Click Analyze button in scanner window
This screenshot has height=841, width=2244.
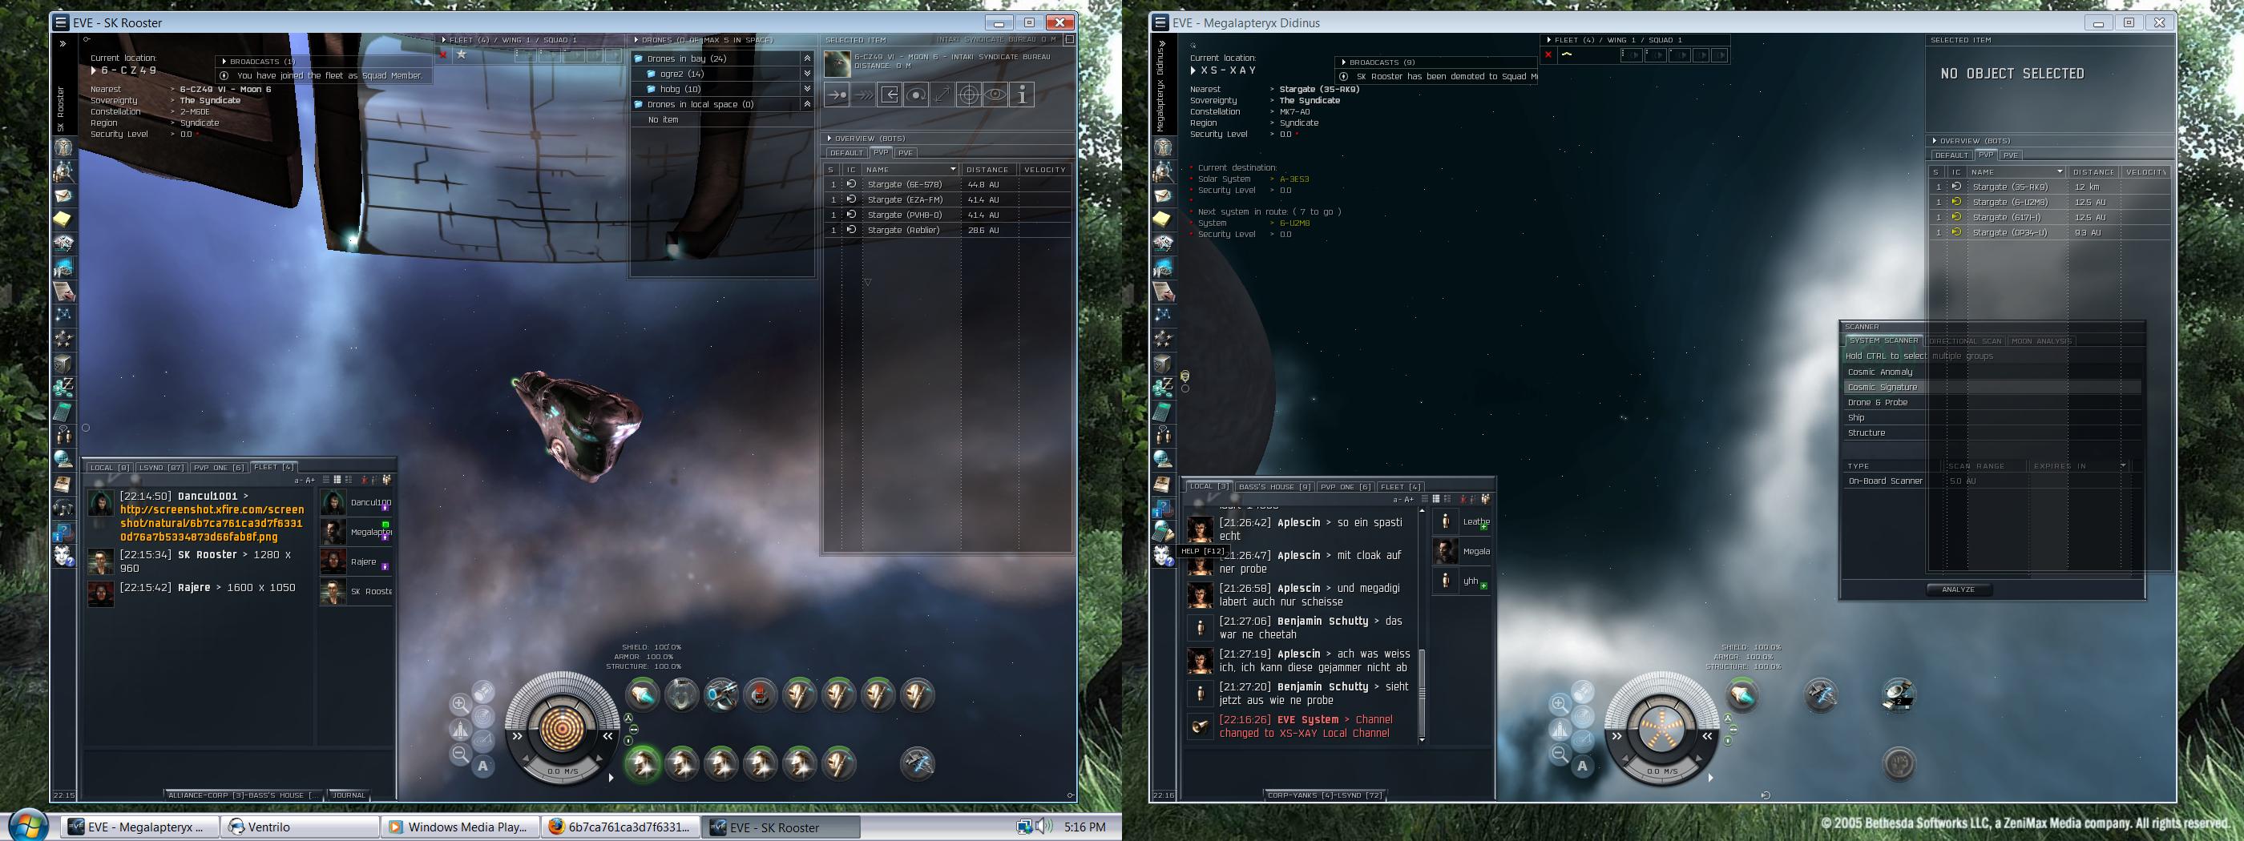(x=1958, y=590)
